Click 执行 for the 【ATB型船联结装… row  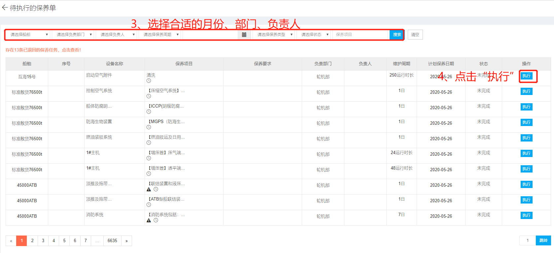pyautogui.click(x=526, y=200)
